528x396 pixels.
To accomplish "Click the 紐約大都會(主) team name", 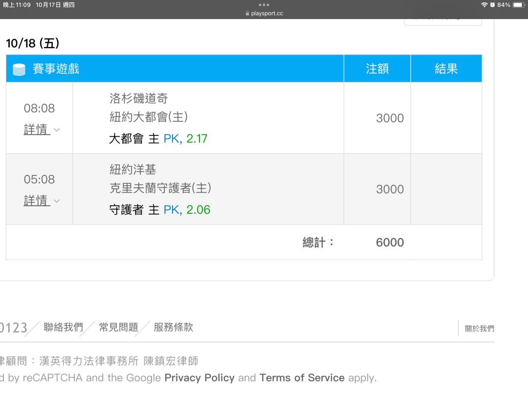I will (x=149, y=117).
